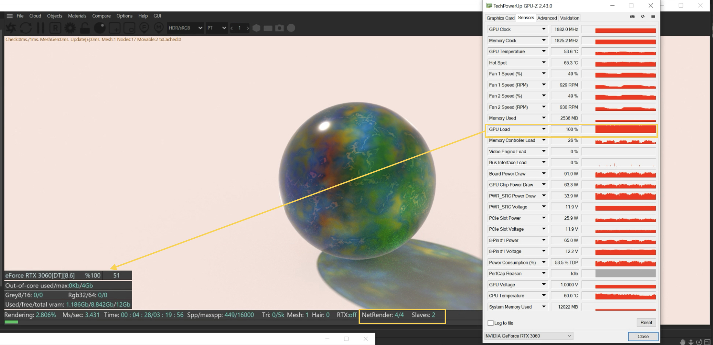Click the camera icon in Octane toolbar
Image resolution: width=713 pixels, height=345 pixels.
pyautogui.click(x=279, y=28)
